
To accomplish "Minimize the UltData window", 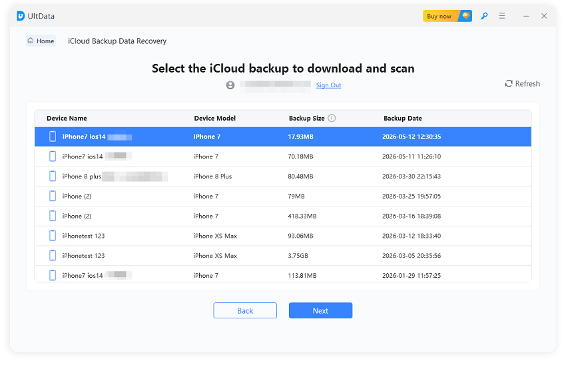I will click(526, 16).
